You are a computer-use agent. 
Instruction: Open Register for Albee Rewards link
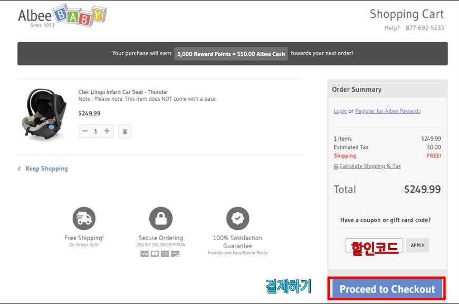(388, 111)
